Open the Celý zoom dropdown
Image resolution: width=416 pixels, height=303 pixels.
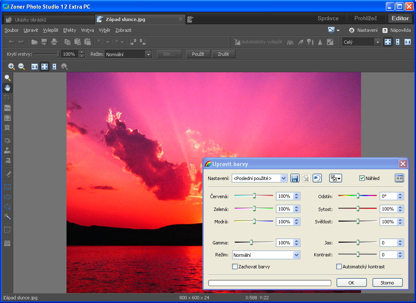[377, 42]
